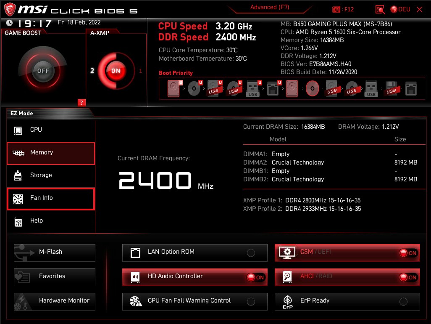
Task: Select the last legacy network boot icon
Action: [411, 88]
